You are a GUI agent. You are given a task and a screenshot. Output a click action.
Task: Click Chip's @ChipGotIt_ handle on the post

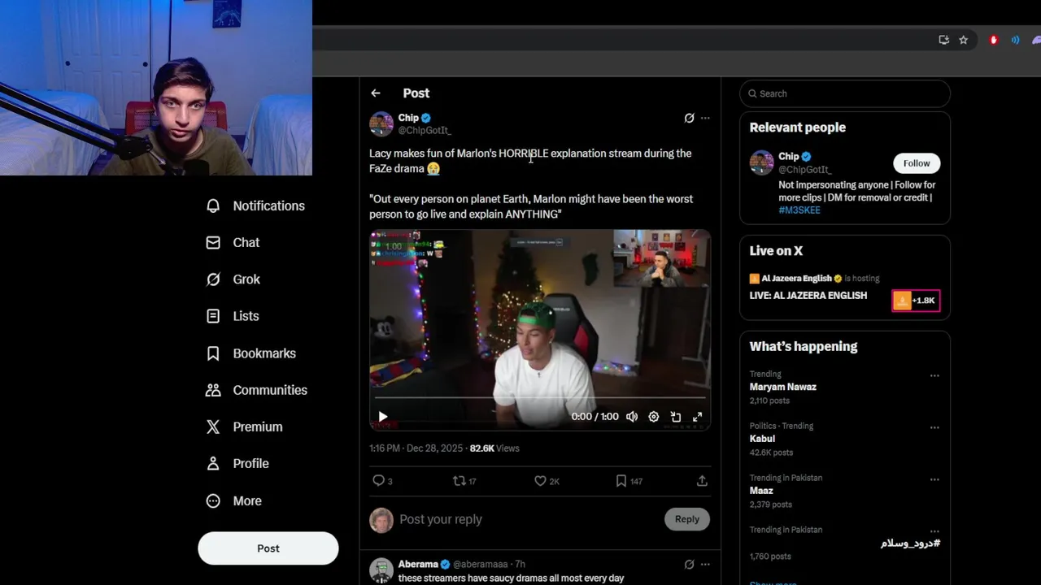tap(425, 130)
